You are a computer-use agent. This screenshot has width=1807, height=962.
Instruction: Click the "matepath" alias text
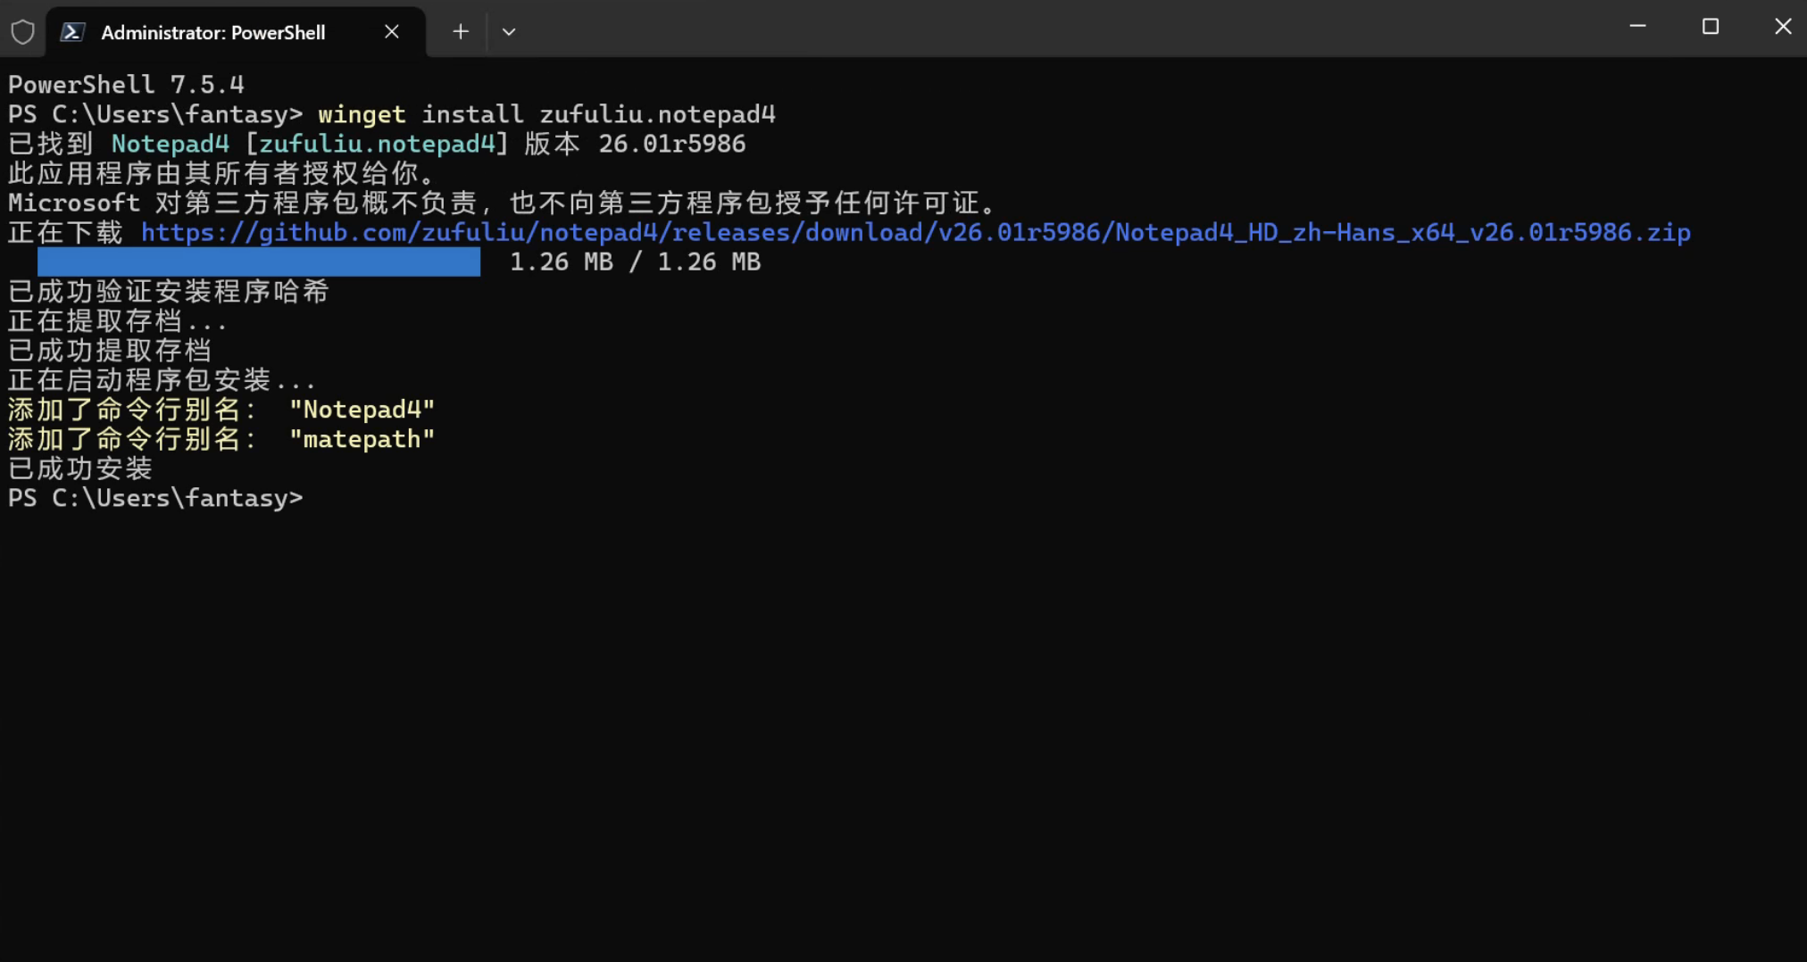tap(362, 439)
